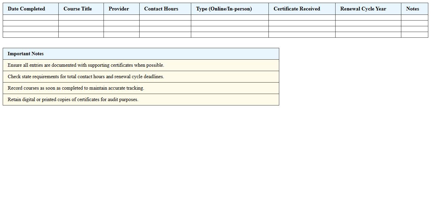Click the third row's Certificate Received cell

pos(301,29)
